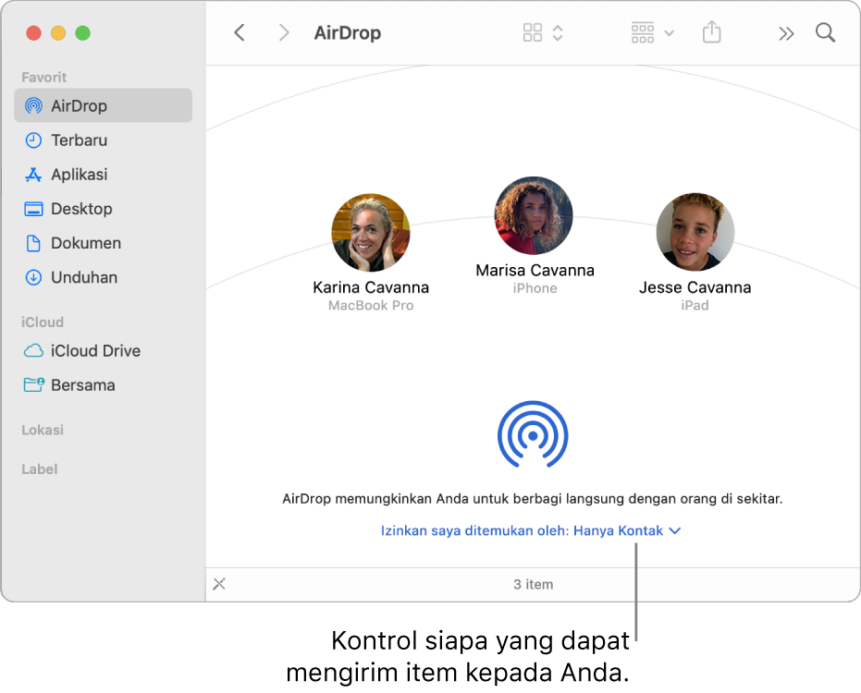The width and height of the screenshot is (861, 693).
Task: Open 'Izinkan saya ditemukan oleh' dropdown
Action: [531, 530]
